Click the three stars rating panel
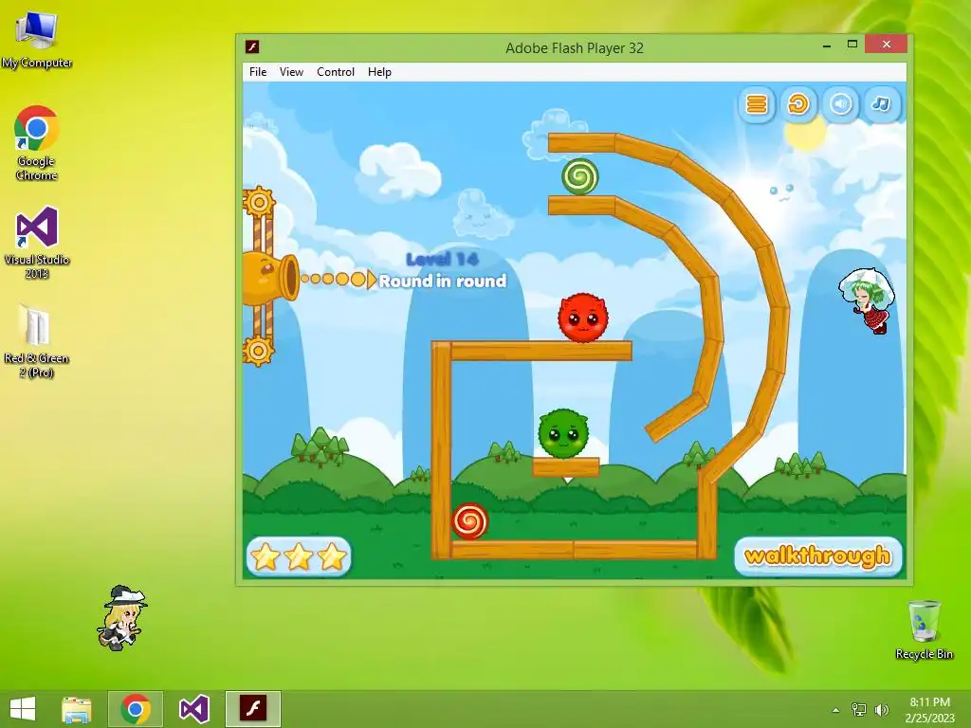Viewport: 971px width, 728px height. (299, 556)
